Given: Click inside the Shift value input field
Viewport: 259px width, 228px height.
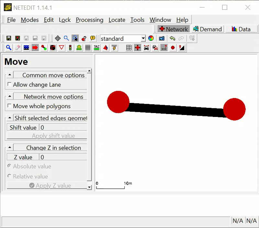Looking at the screenshot, I should [63, 127].
